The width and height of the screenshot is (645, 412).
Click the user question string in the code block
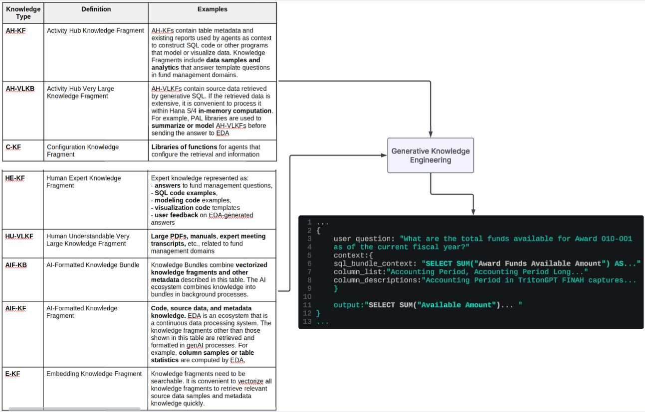(499, 239)
